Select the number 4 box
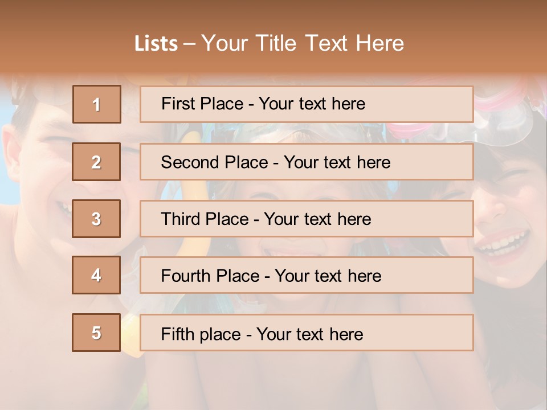The width and height of the screenshot is (547, 410). (x=96, y=275)
